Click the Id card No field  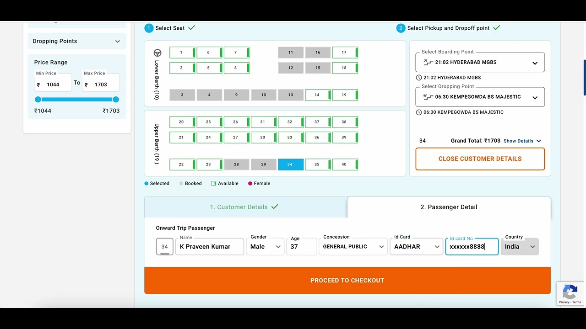tap(472, 247)
